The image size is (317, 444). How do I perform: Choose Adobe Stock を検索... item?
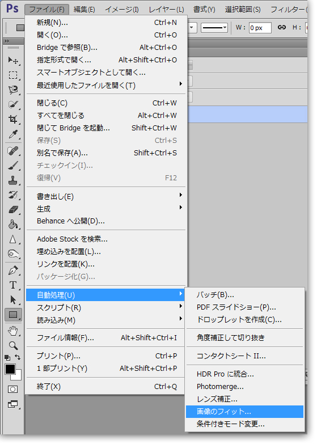[107, 239]
